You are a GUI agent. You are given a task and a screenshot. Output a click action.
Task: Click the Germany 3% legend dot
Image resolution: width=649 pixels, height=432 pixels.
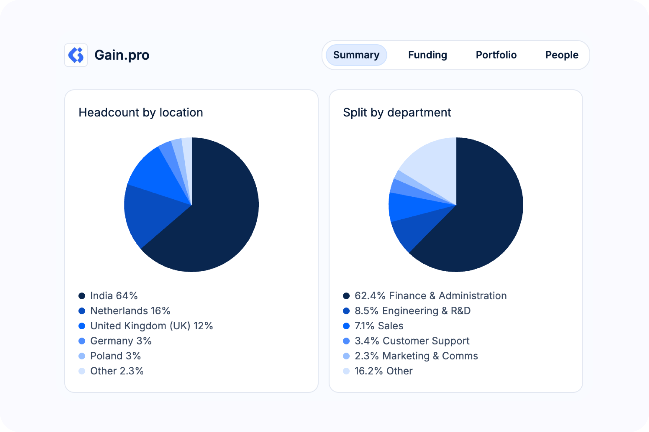[82, 341]
